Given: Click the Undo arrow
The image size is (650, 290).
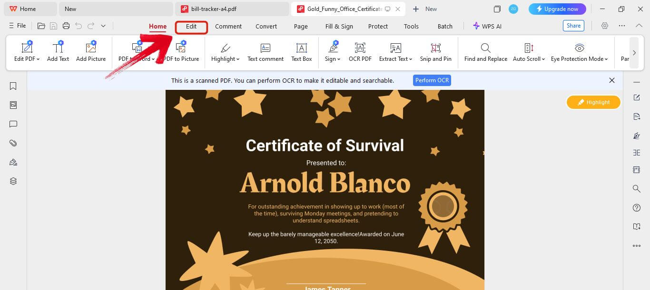Looking at the screenshot, I should pos(79,26).
